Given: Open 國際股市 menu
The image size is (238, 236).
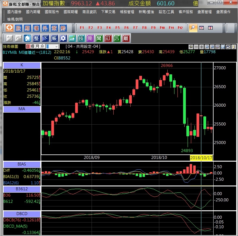Looking at the screenshot, I should pos(52,12).
